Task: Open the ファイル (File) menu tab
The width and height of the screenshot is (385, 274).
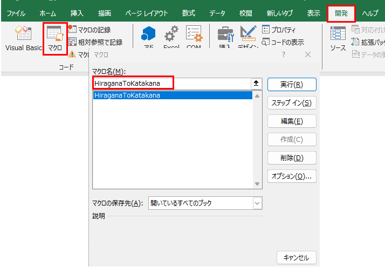Action: point(16,13)
